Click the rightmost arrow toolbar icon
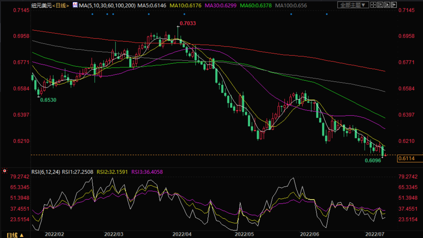 click(394, 5)
